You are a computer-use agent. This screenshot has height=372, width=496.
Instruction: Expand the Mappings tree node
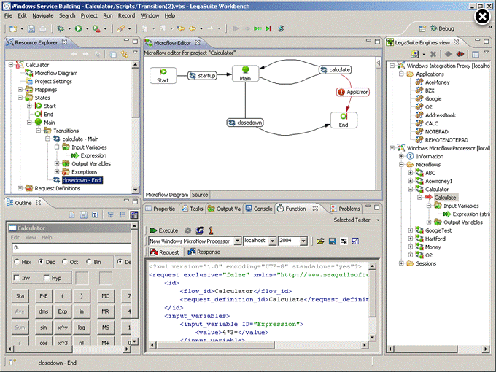(20, 90)
